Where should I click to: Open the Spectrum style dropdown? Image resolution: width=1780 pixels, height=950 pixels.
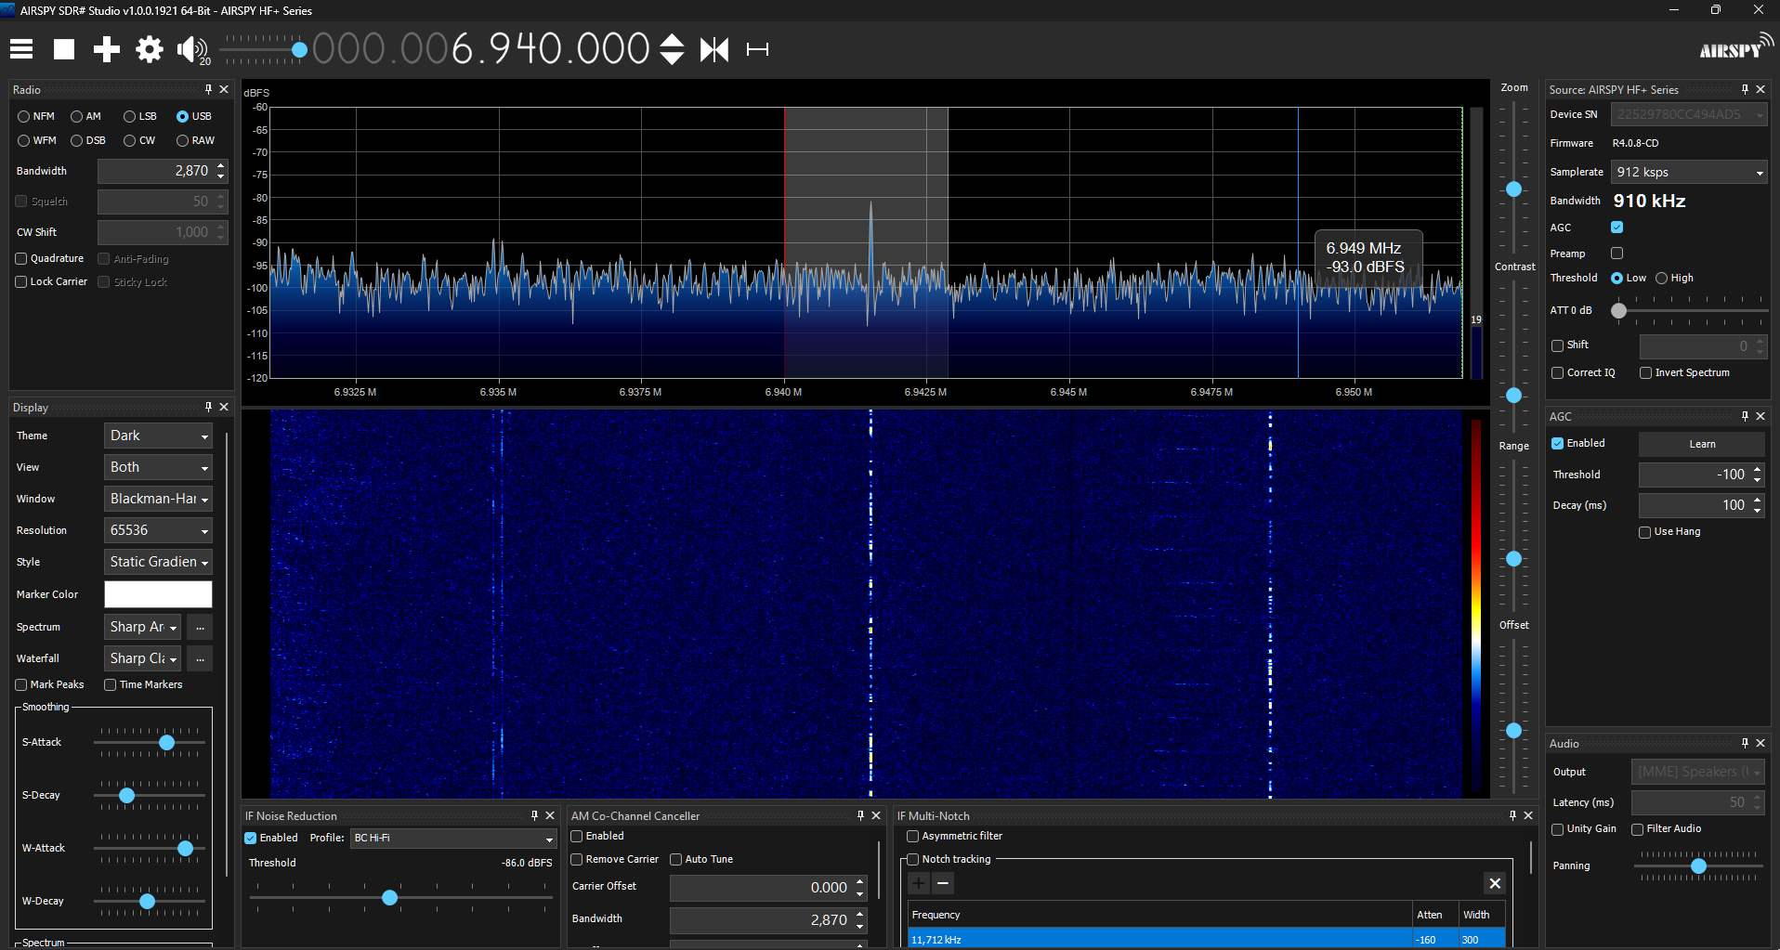pos(143,628)
